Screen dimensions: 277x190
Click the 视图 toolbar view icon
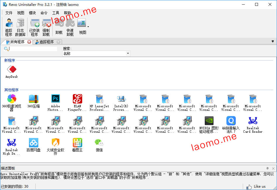[82, 26]
